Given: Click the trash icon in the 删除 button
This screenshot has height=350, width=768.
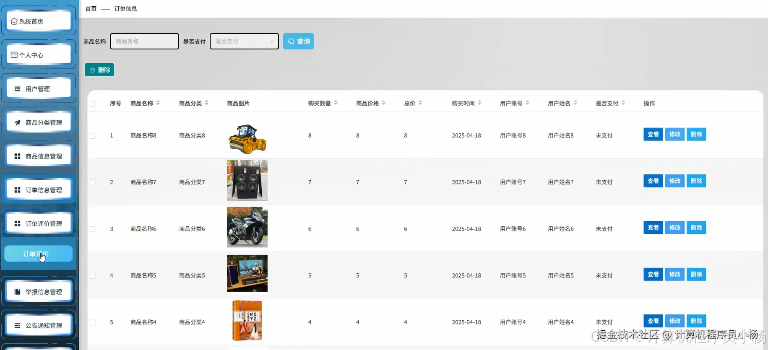Looking at the screenshot, I should point(93,70).
